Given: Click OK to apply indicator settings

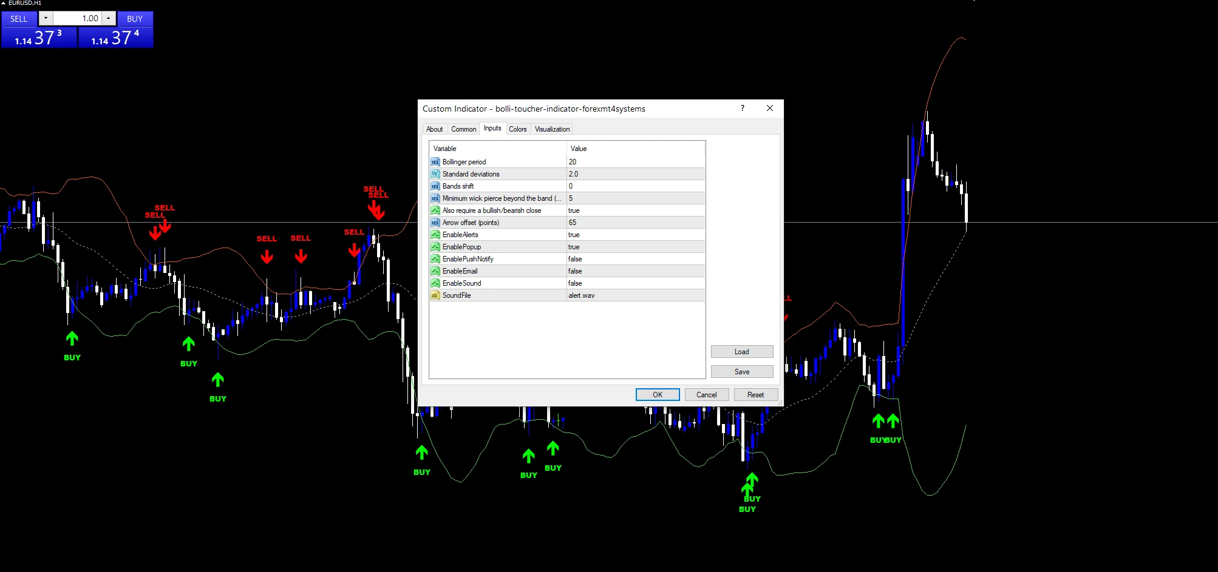Looking at the screenshot, I should point(658,395).
